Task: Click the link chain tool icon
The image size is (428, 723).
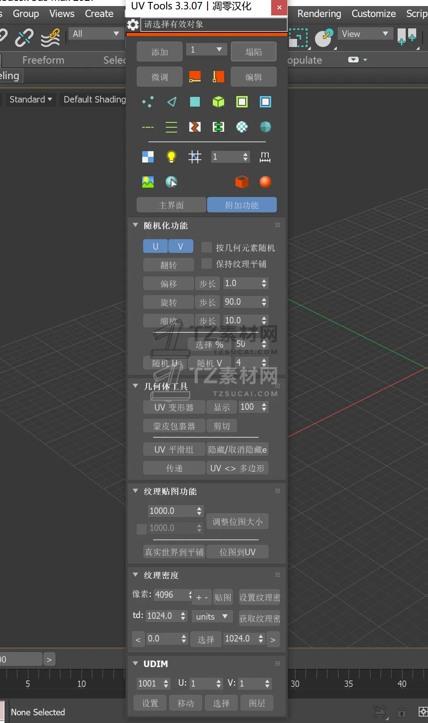Action: point(24,38)
